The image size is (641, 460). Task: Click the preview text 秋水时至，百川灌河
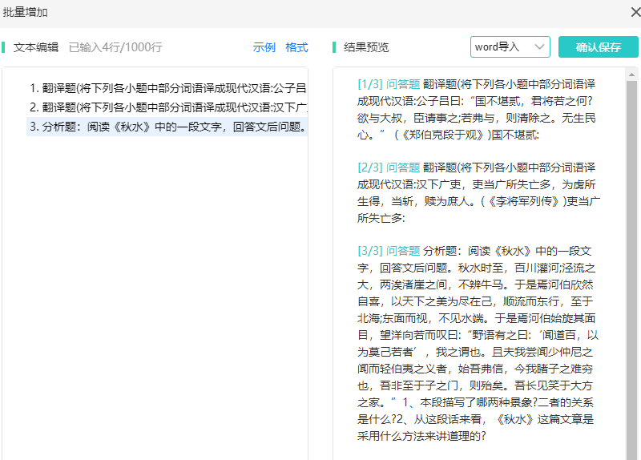(x=509, y=268)
